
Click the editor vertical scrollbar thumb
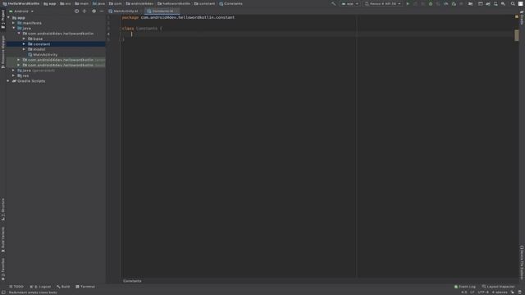tap(517, 35)
